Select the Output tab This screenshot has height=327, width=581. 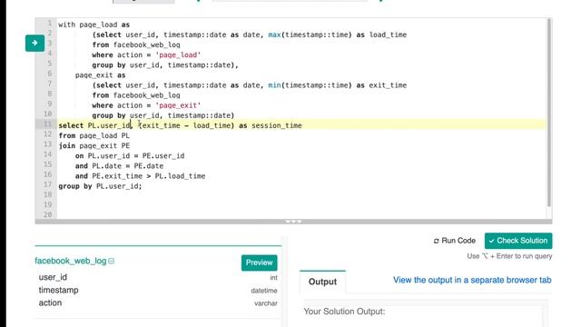pyautogui.click(x=322, y=282)
